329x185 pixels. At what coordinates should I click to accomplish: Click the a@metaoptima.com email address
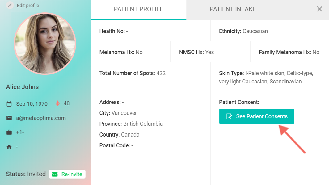click(x=41, y=118)
